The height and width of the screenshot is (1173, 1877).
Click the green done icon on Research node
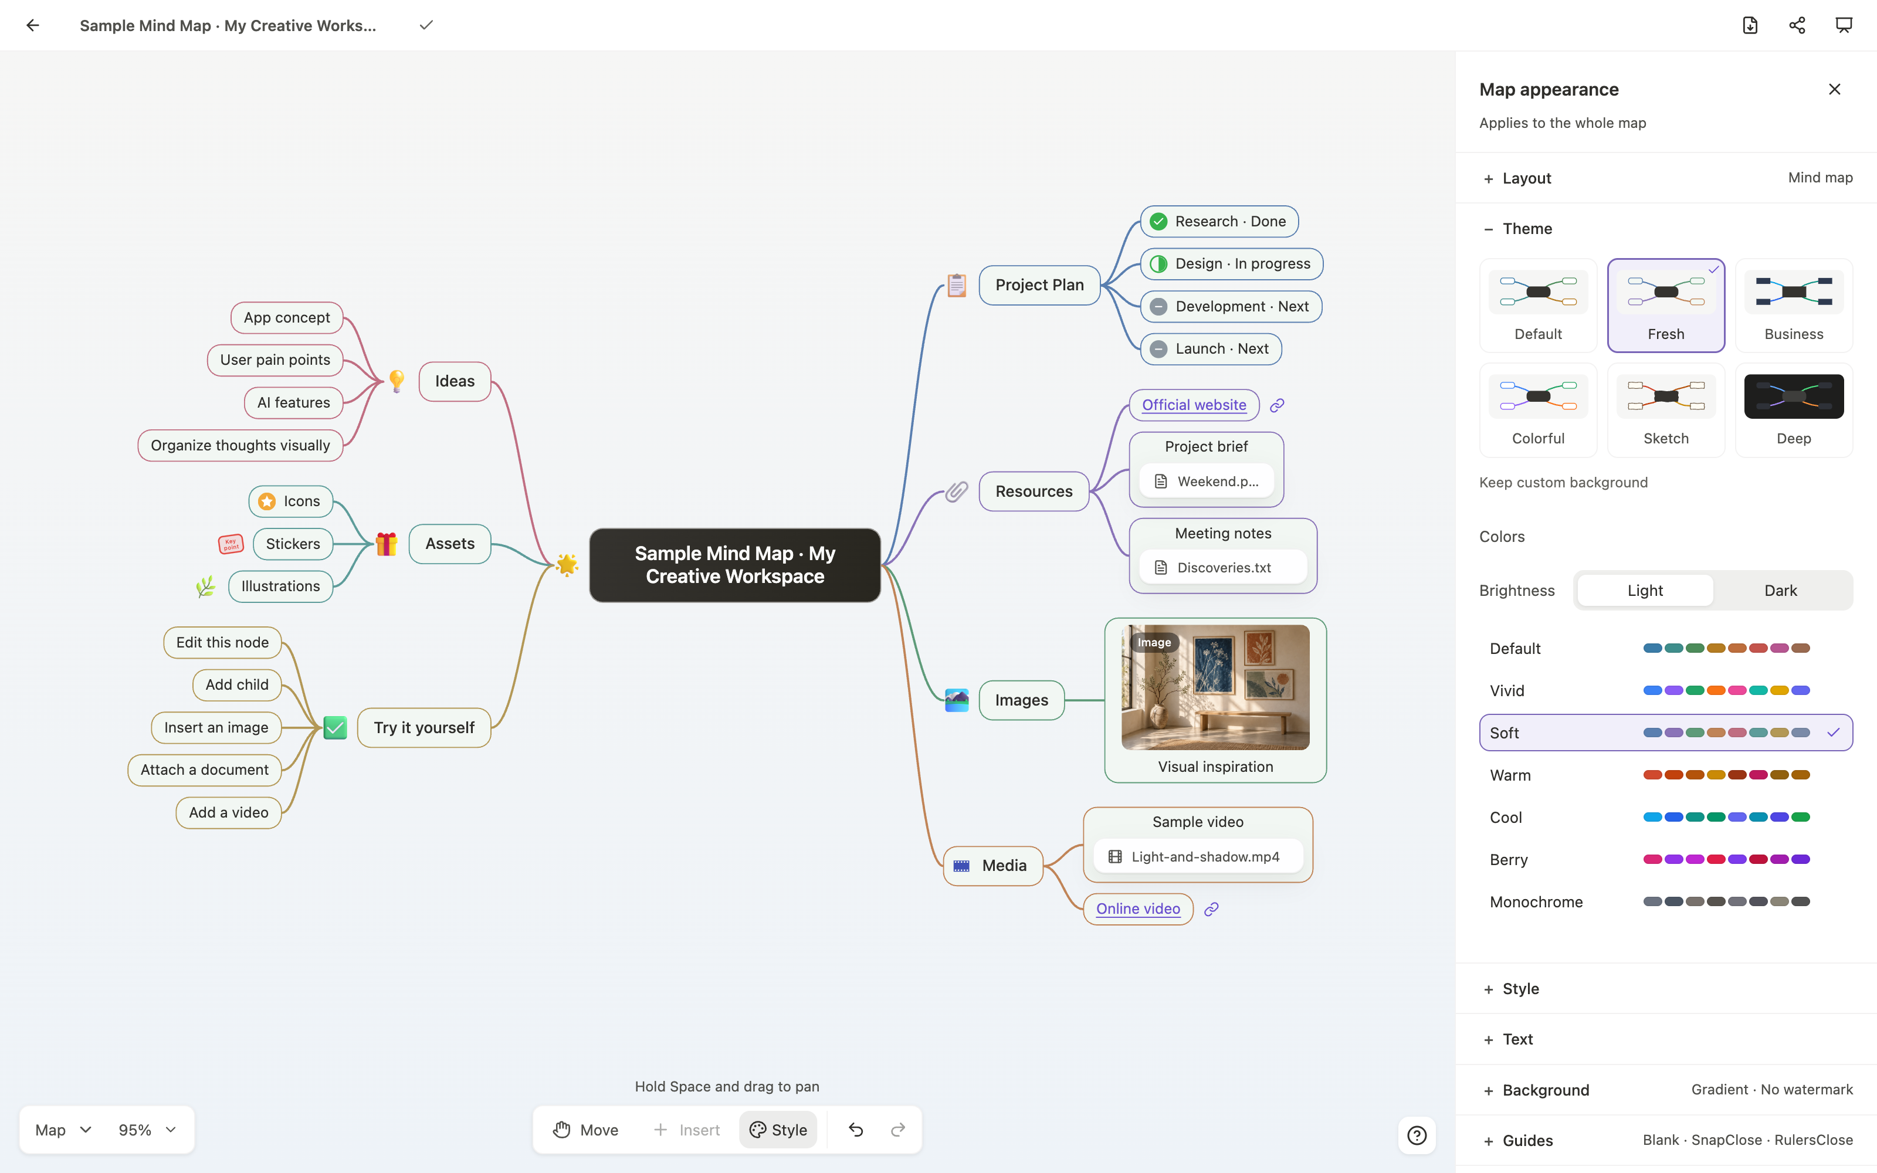[1158, 221]
